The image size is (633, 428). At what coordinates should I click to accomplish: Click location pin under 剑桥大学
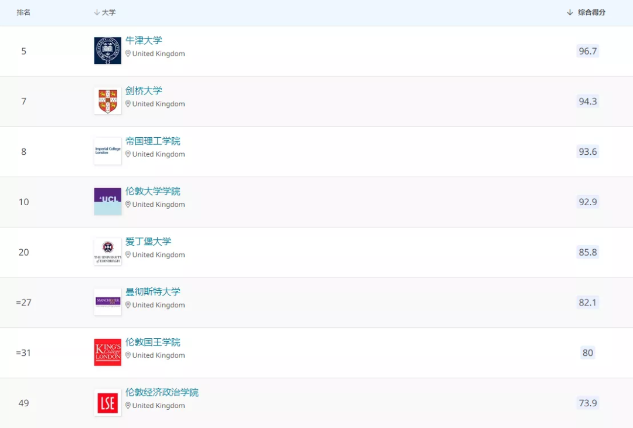(128, 104)
